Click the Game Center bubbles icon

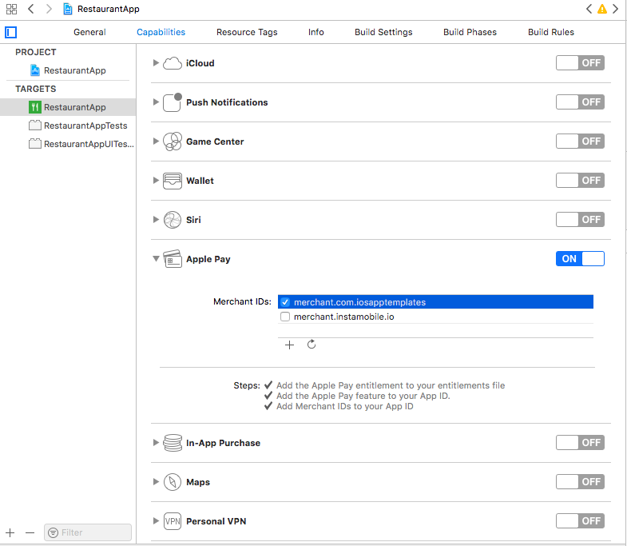pos(173,141)
